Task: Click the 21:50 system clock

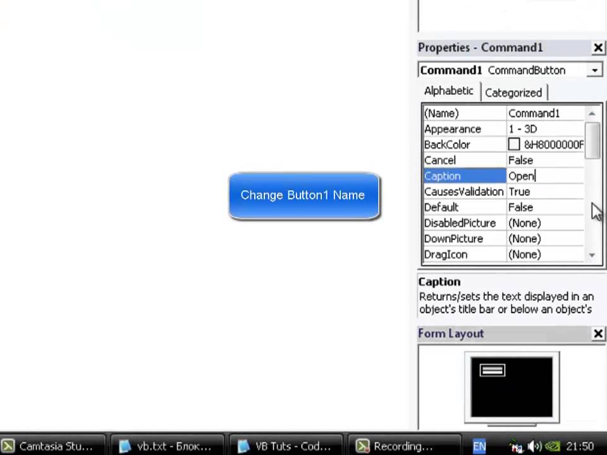Action: 580,447
